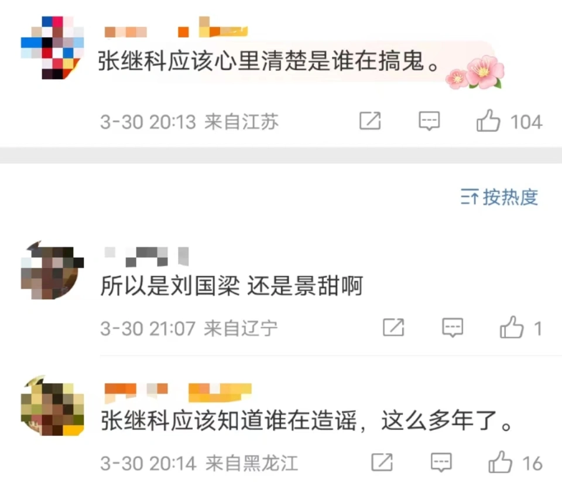Image resolution: width=562 pixels, height=482 pixels.
Task: Share the top comment from 江苏
Action: click(370, 121)
